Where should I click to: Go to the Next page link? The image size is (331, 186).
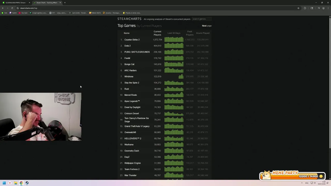coord(207,26)
